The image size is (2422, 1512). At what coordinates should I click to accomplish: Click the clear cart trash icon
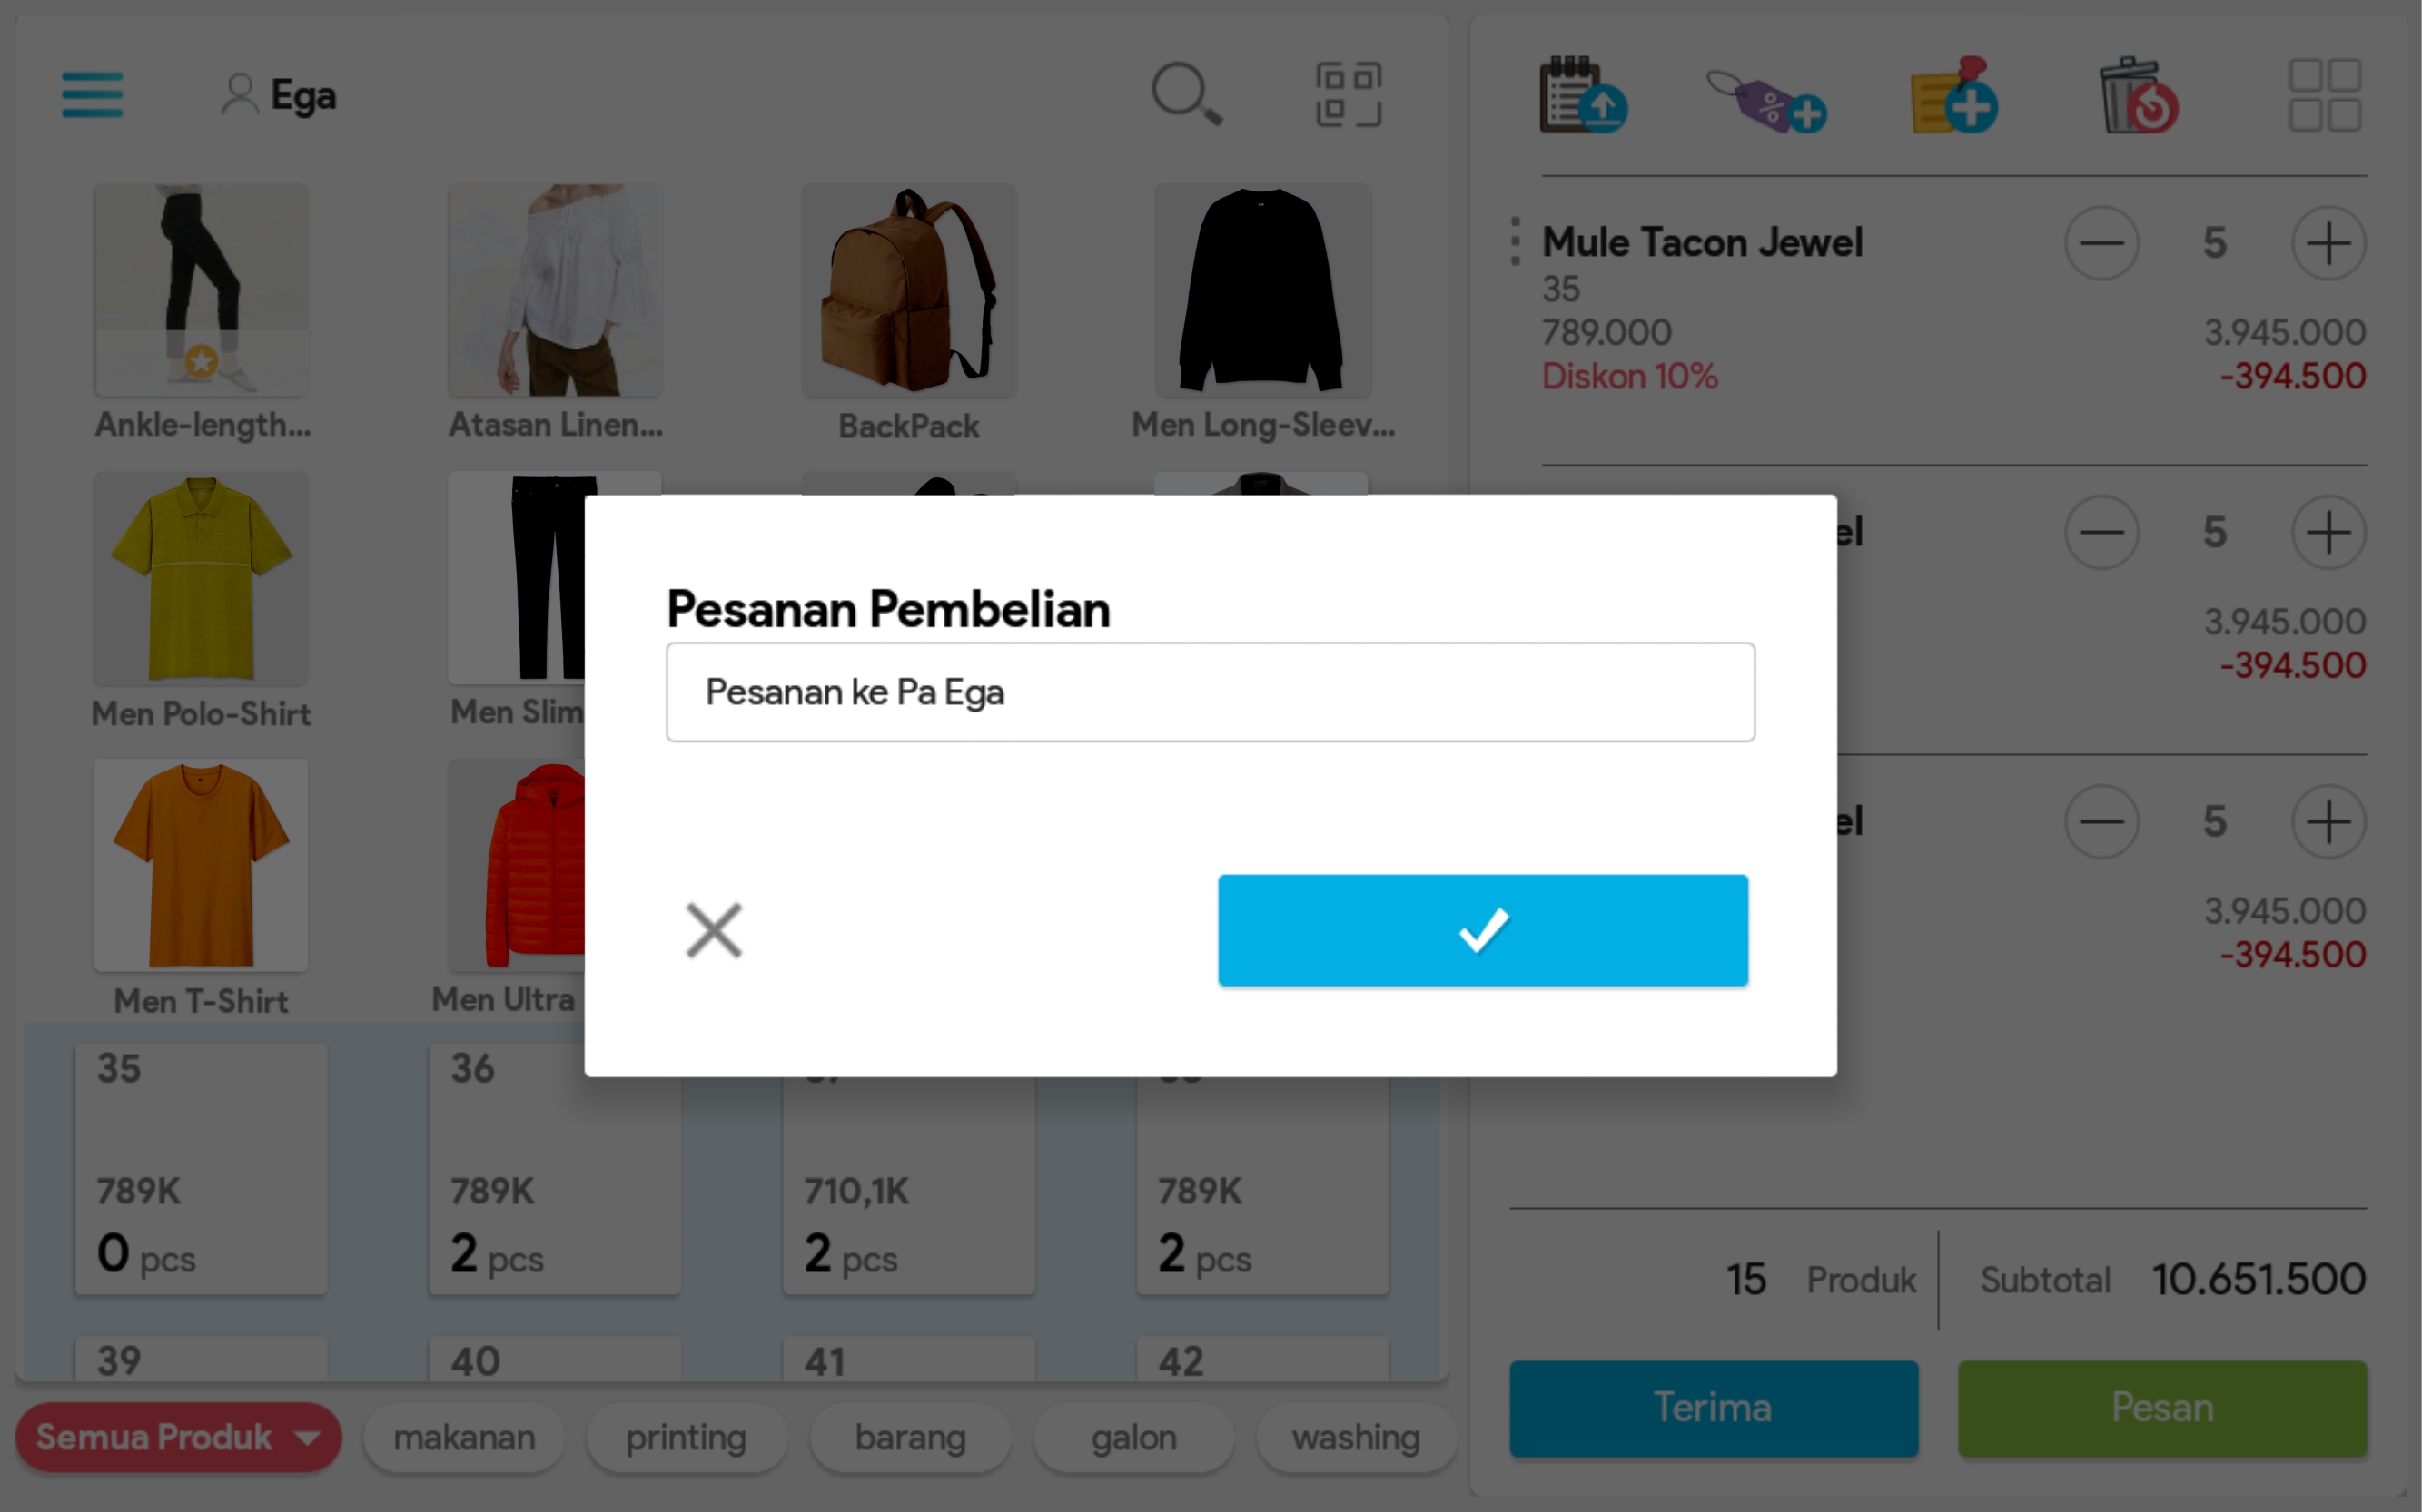pyautogui.click(x=2139, y=97)
